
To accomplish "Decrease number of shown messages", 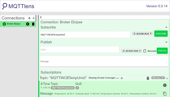I will pyautogui.click(x=117, y=78).
